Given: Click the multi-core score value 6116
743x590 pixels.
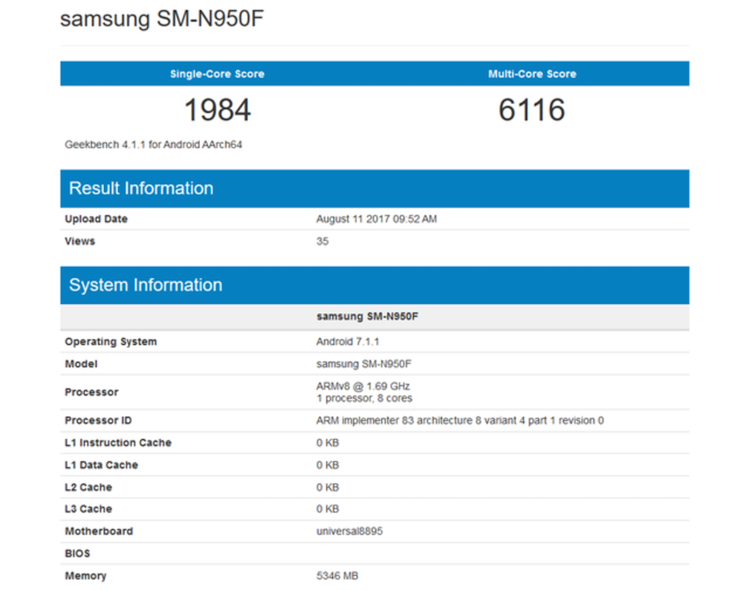Looking at the screenshot, I should tap(532, 111).
